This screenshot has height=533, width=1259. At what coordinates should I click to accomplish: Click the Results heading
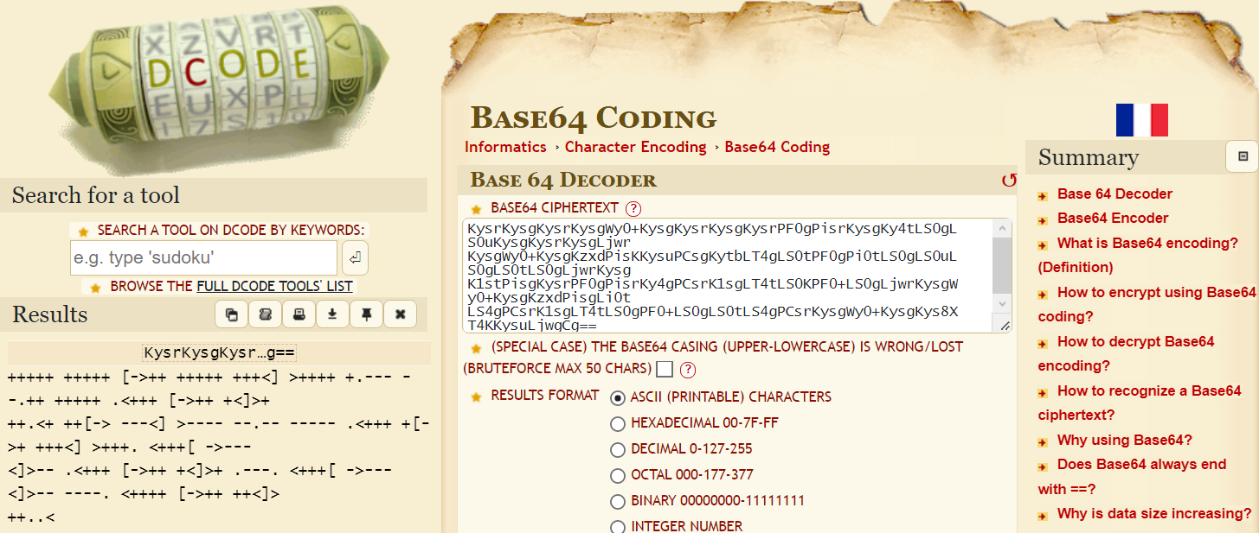click(x=50, y=314)
